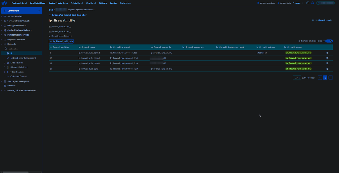Click ip_firewall_rule_deny in row 19
The width and height of the screenshot is (339, 173).
tap(88, 69)
